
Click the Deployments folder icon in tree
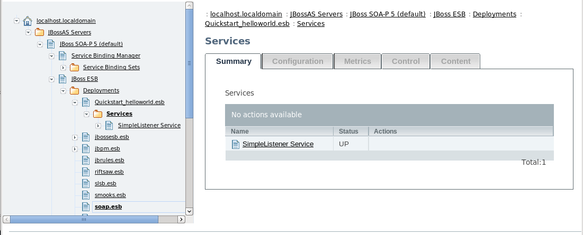74,91
